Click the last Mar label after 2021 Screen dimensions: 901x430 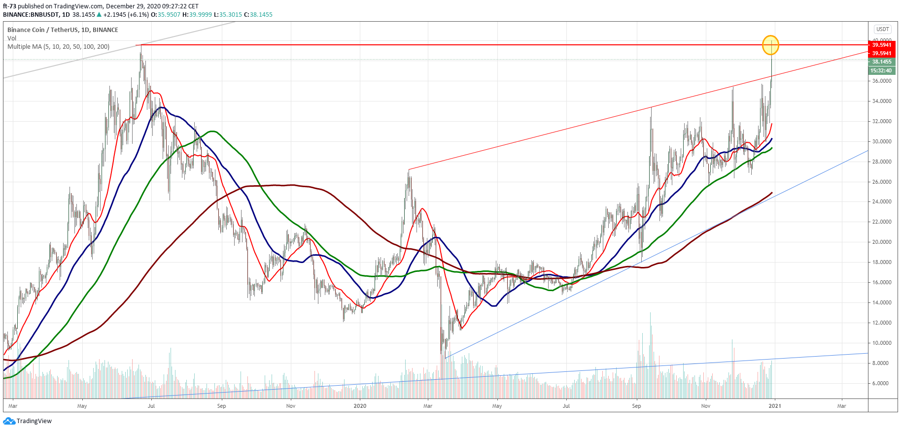(842, 406)
